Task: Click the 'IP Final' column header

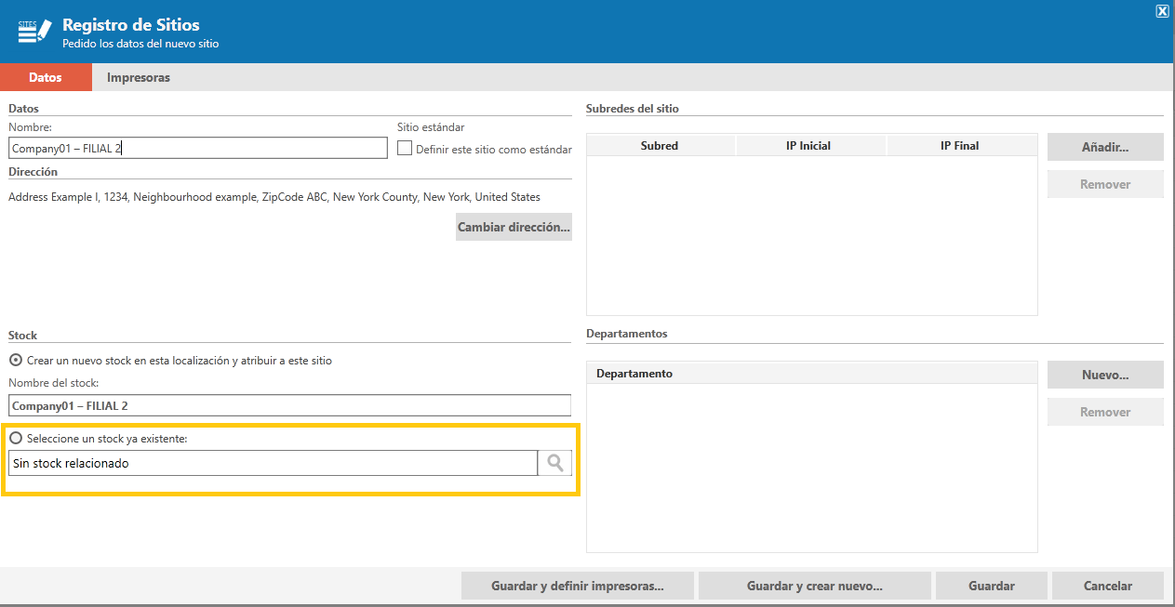Action: point(960,145)
